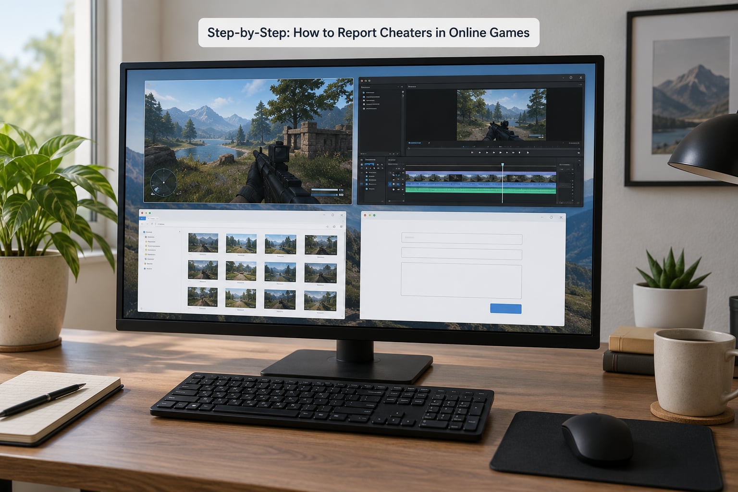Select the topmost sidebar entry in file browser
Screen dimensions: 738x492
click(148, 232)
